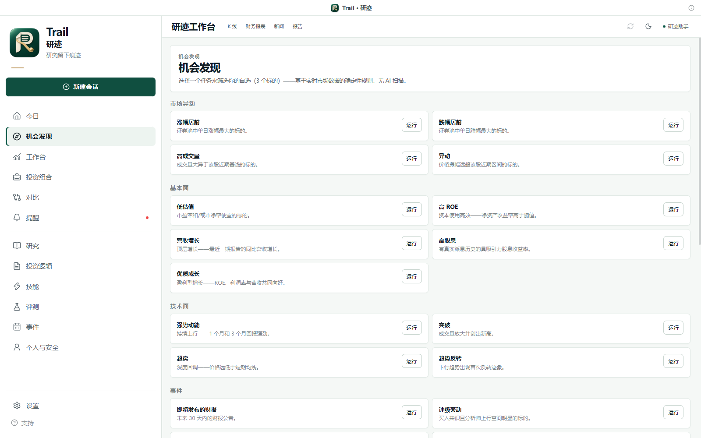Open 研究 label in the sidebar
This screenshot has height=438, width=701.
pos(32,246)
